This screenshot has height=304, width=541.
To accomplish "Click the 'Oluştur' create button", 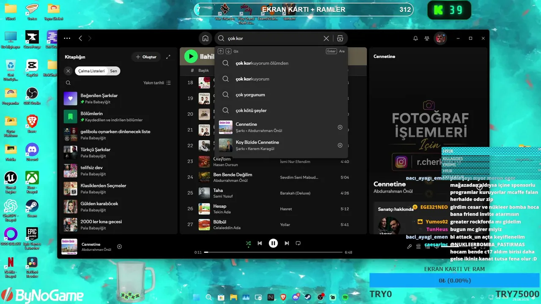I will (x=146, y=57).
